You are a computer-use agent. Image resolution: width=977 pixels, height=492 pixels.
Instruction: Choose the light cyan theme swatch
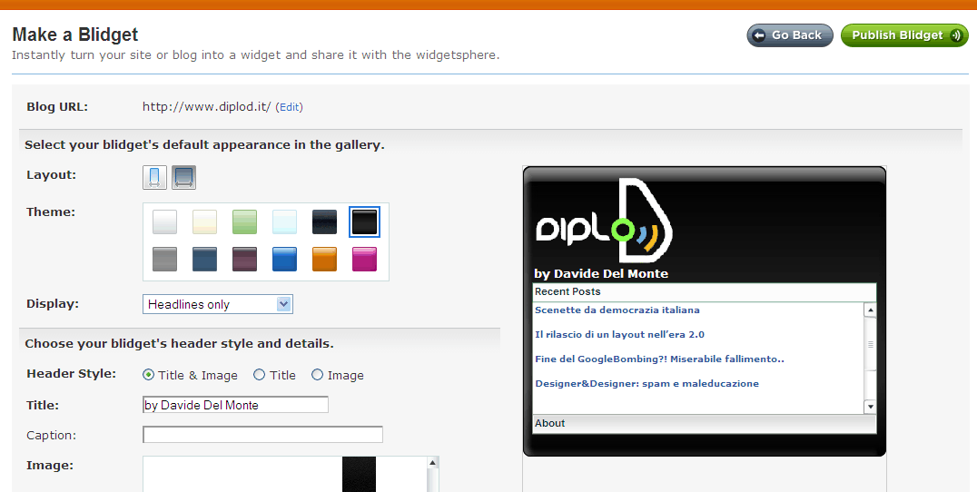(284, 221)
